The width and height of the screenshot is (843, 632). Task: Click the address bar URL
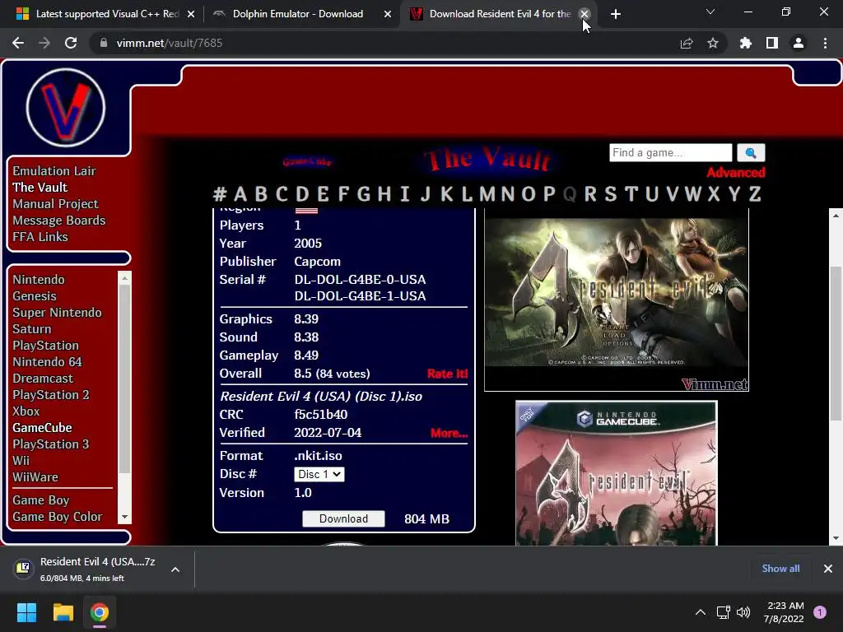point(170,43)
